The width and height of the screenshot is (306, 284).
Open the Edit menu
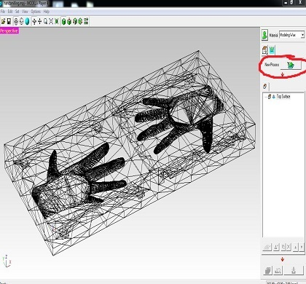[x=10, y=12]
